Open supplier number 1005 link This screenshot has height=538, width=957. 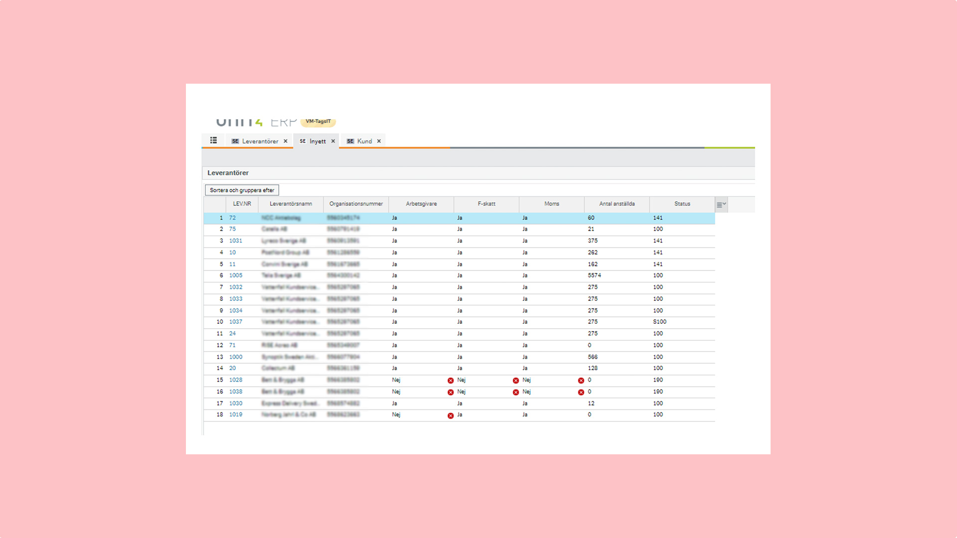click(236, 275)
